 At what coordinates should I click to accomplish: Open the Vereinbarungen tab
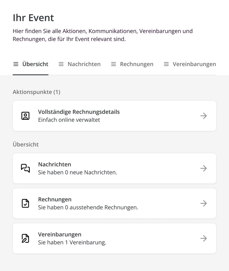(x=190, y=64)
